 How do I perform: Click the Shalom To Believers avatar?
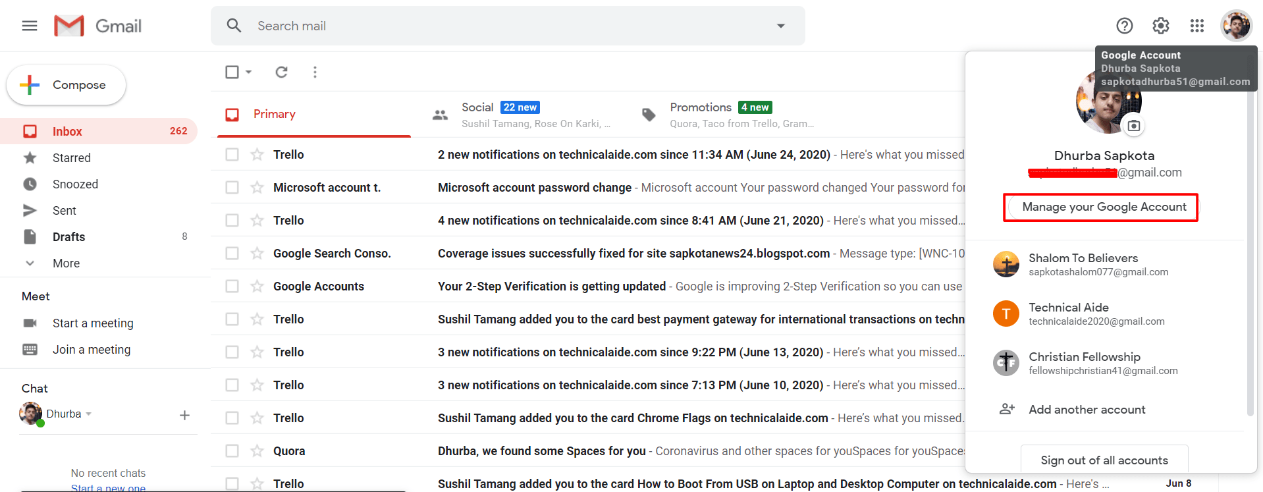1006,264
